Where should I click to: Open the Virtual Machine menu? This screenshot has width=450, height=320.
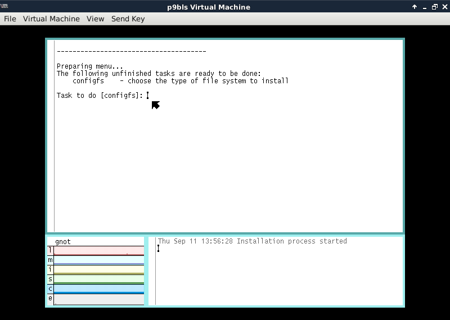click(x=51, y=19)
